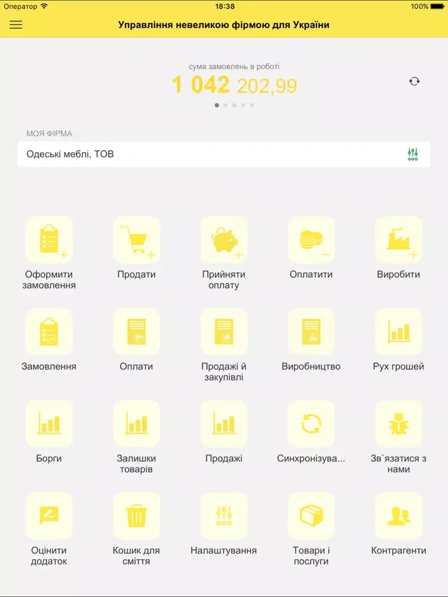
Task: Tap the 'Оператор' carrier label
Action: pos(20,7)
